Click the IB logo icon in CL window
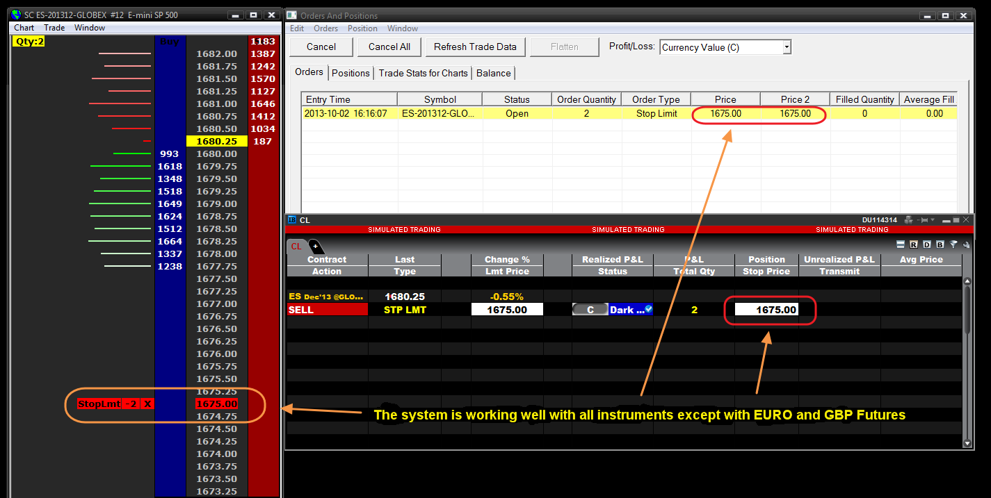Screen dimensions: 991x498 [x=292, y=220]
